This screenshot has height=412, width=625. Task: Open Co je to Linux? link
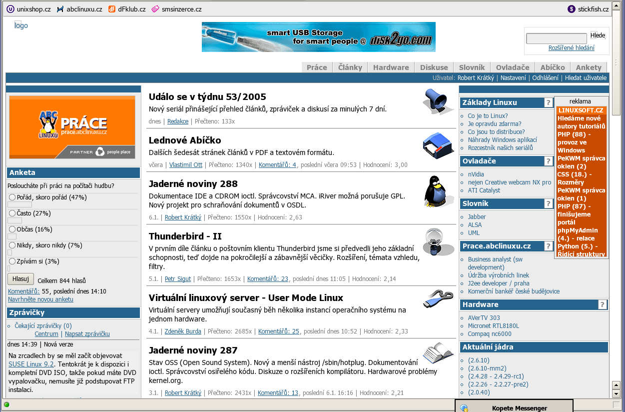(x=488, y=116)
